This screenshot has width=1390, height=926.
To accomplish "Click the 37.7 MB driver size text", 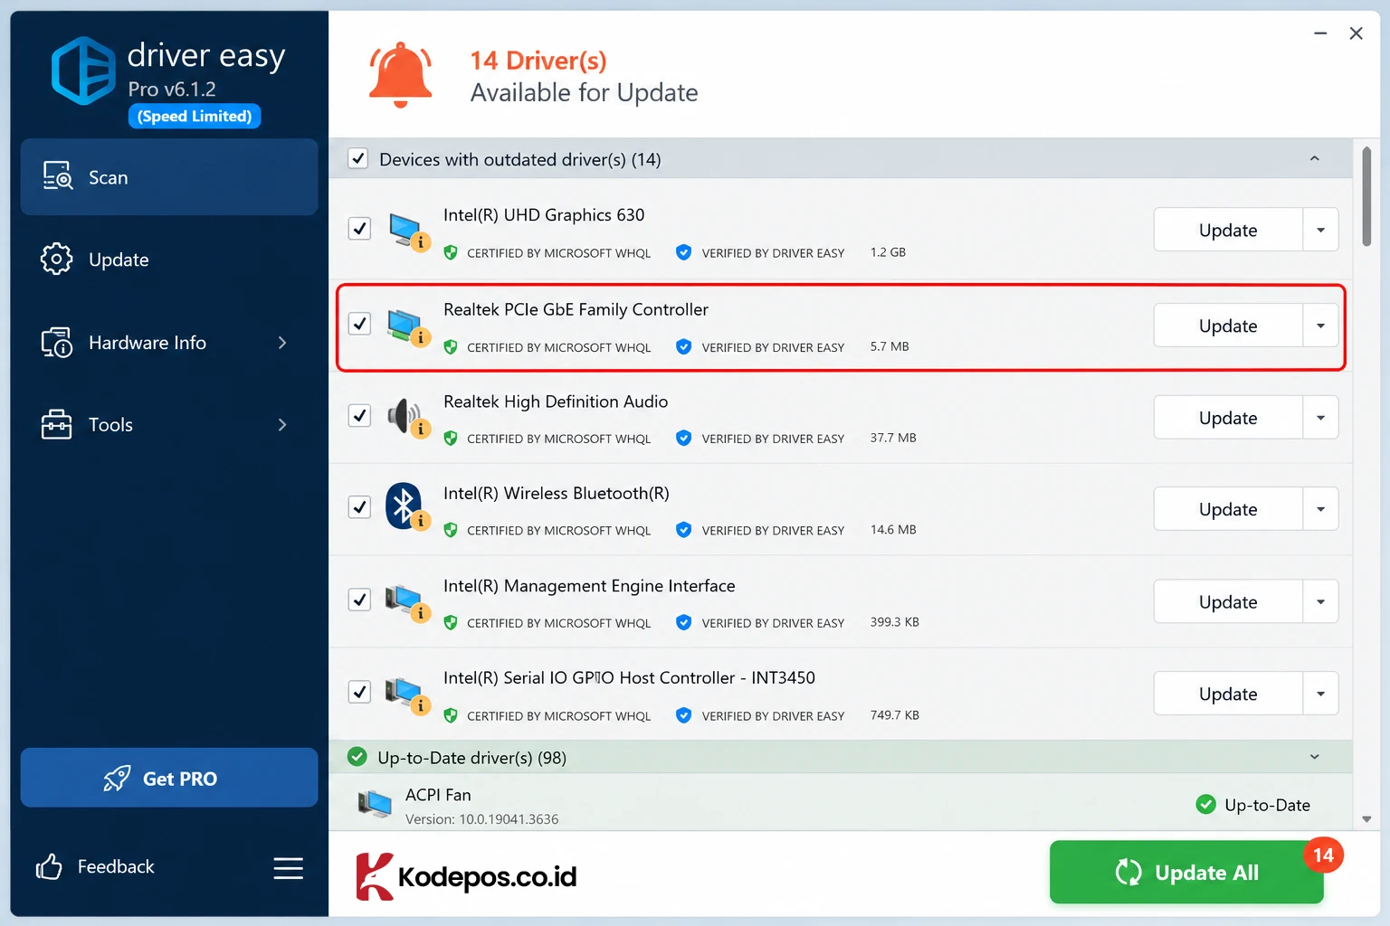I will coord(893,438).
